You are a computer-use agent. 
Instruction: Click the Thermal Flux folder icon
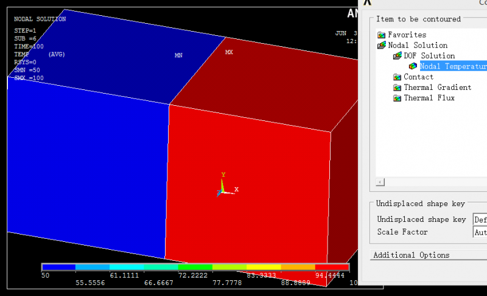click(x=397, y=98)
